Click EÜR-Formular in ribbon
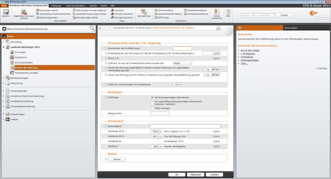331x179 pixels. [x=162, y=17]
